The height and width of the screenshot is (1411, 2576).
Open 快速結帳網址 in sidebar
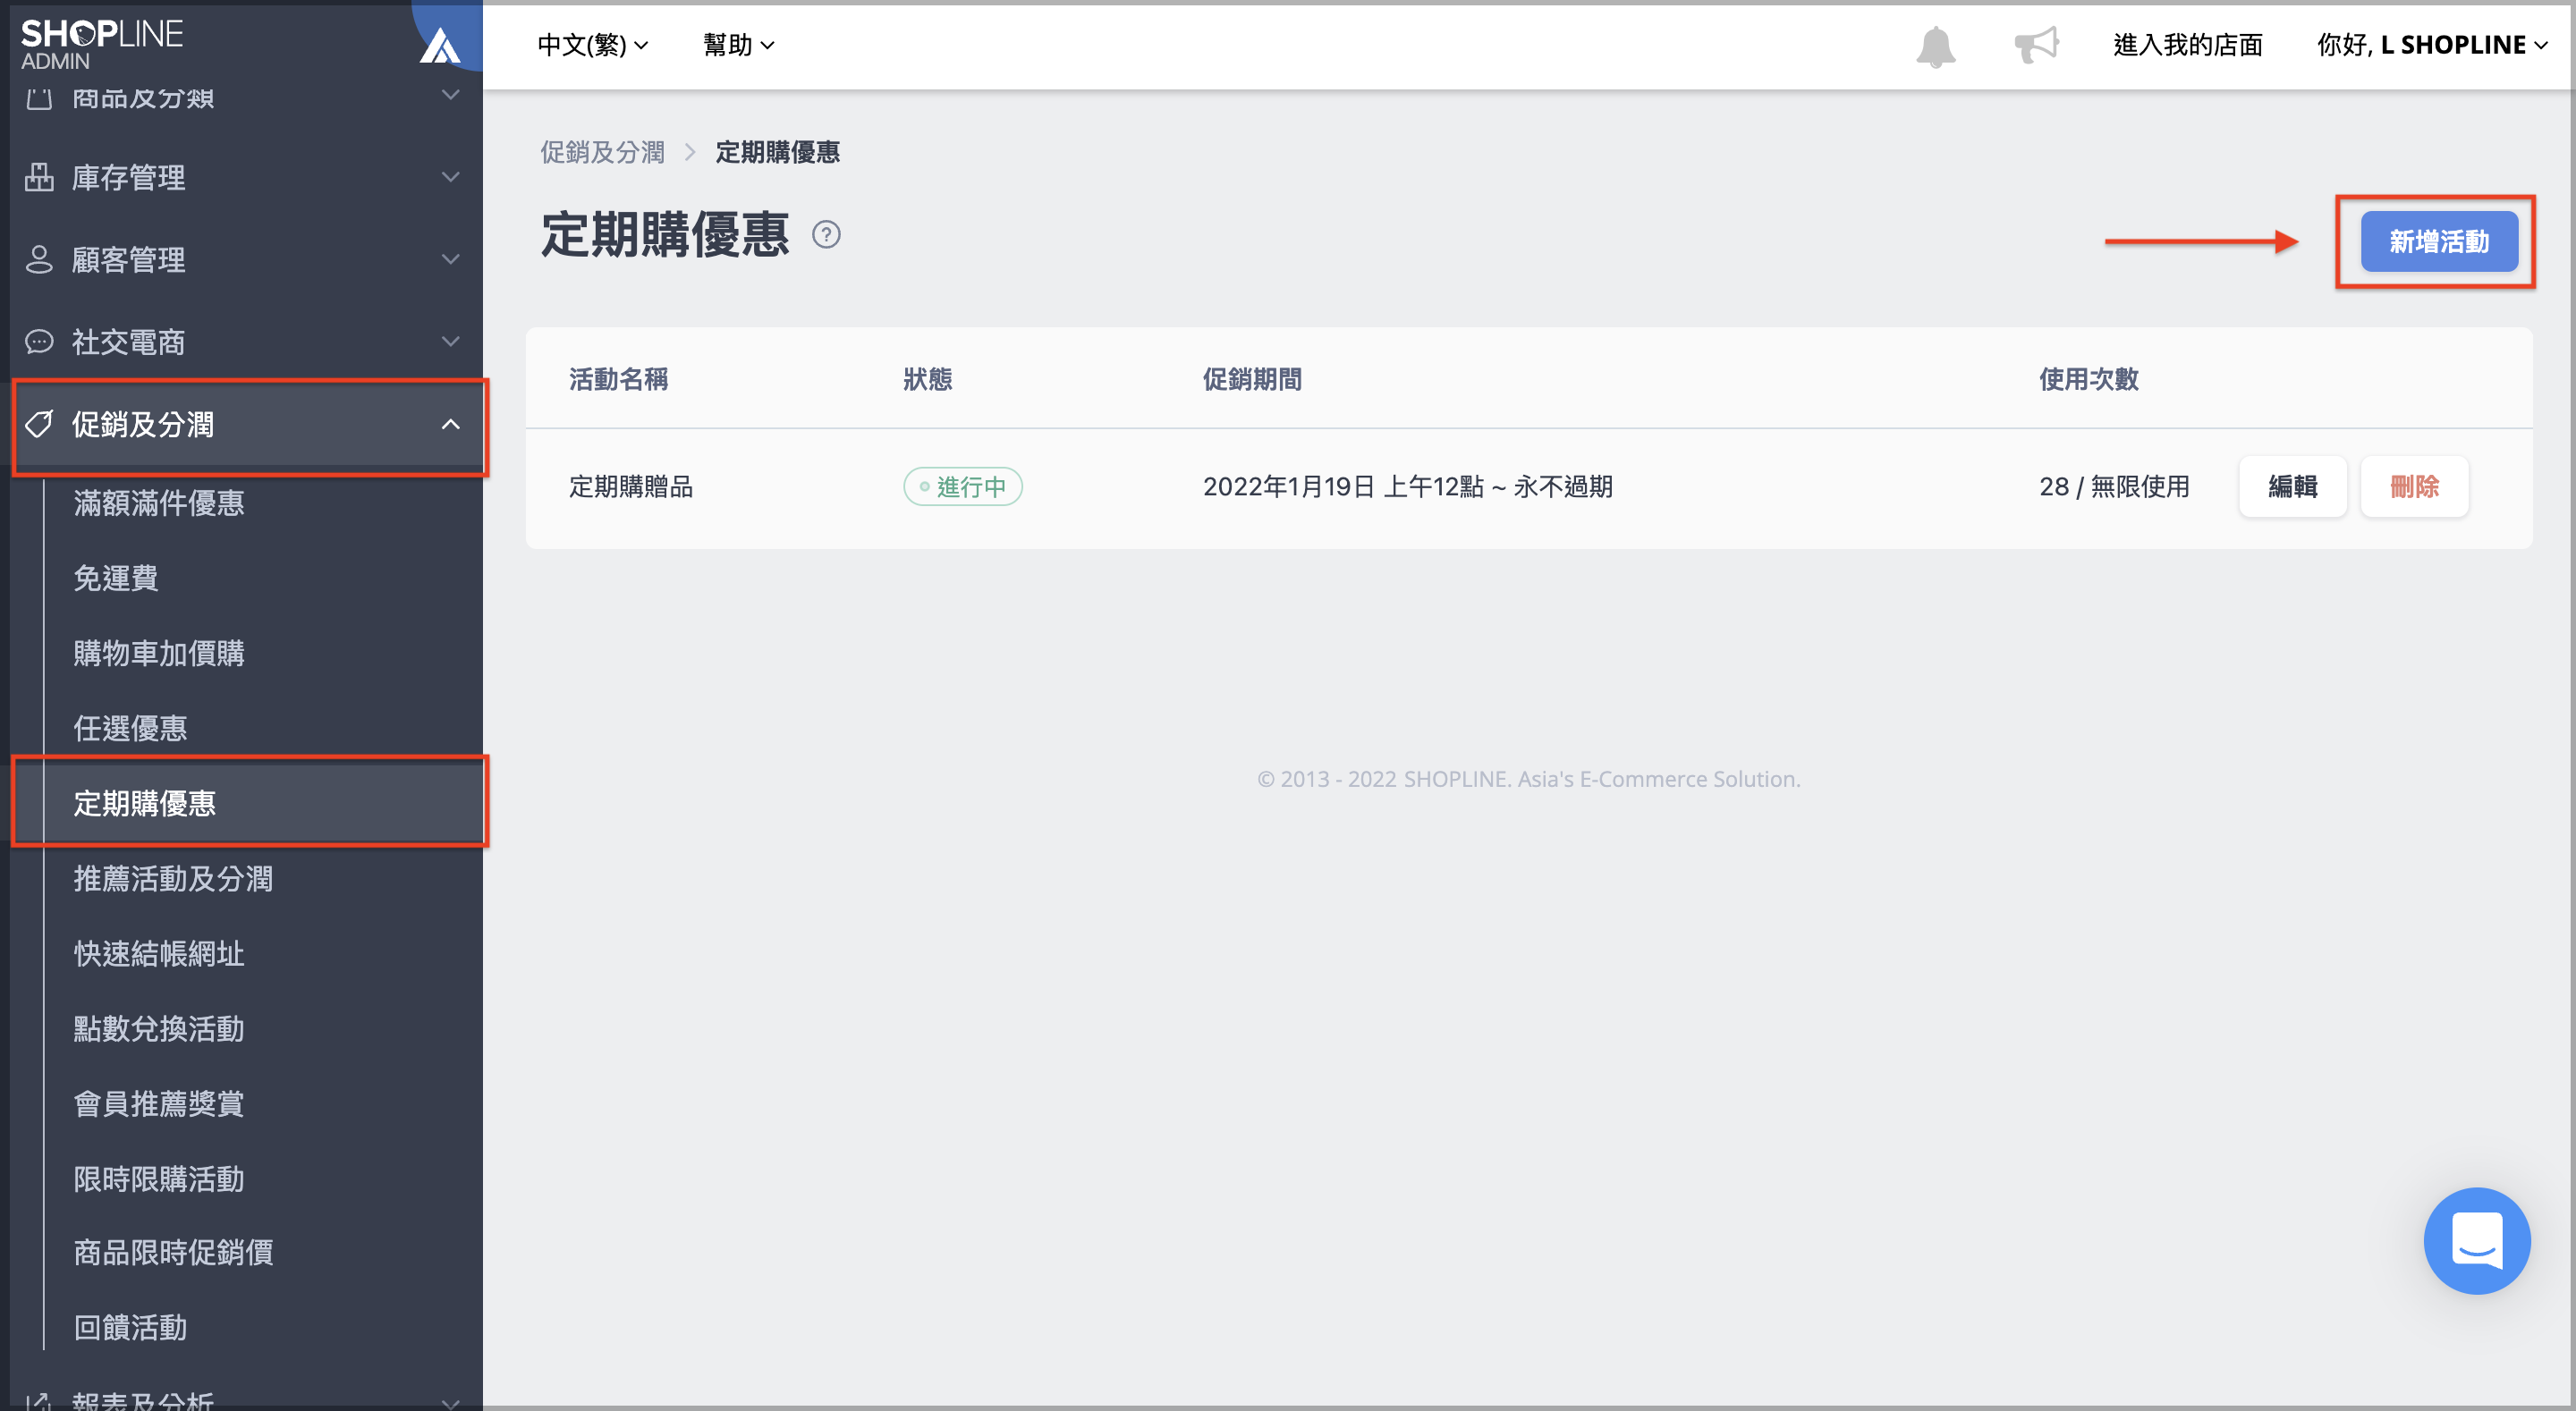159,954
